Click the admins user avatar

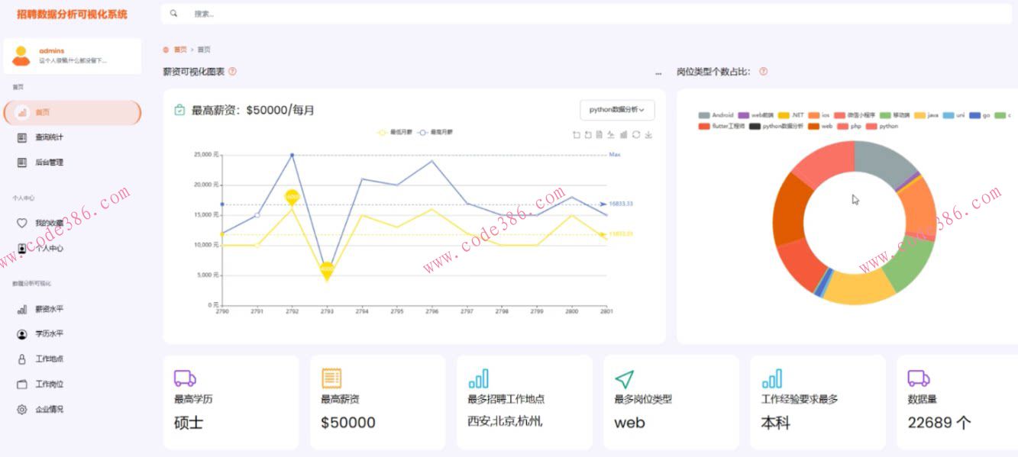pyautogui.click(x=21, y=56)
